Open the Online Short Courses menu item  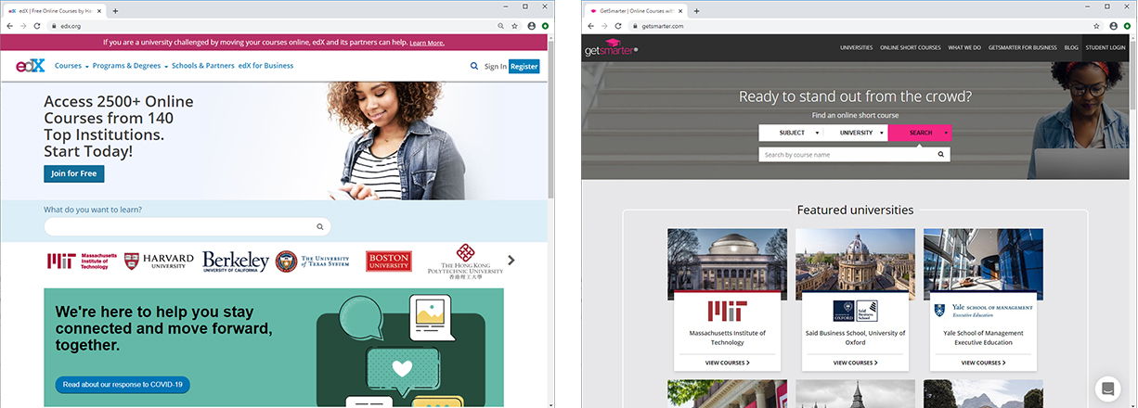tap(910, 47)
